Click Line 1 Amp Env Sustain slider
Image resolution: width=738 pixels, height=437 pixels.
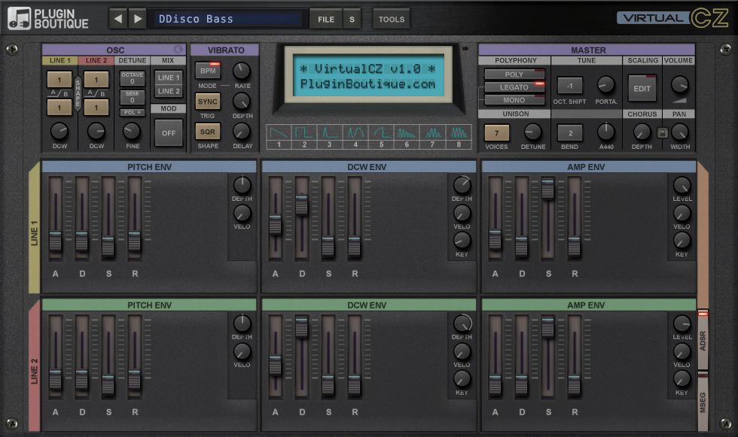[x=548, y=217]
